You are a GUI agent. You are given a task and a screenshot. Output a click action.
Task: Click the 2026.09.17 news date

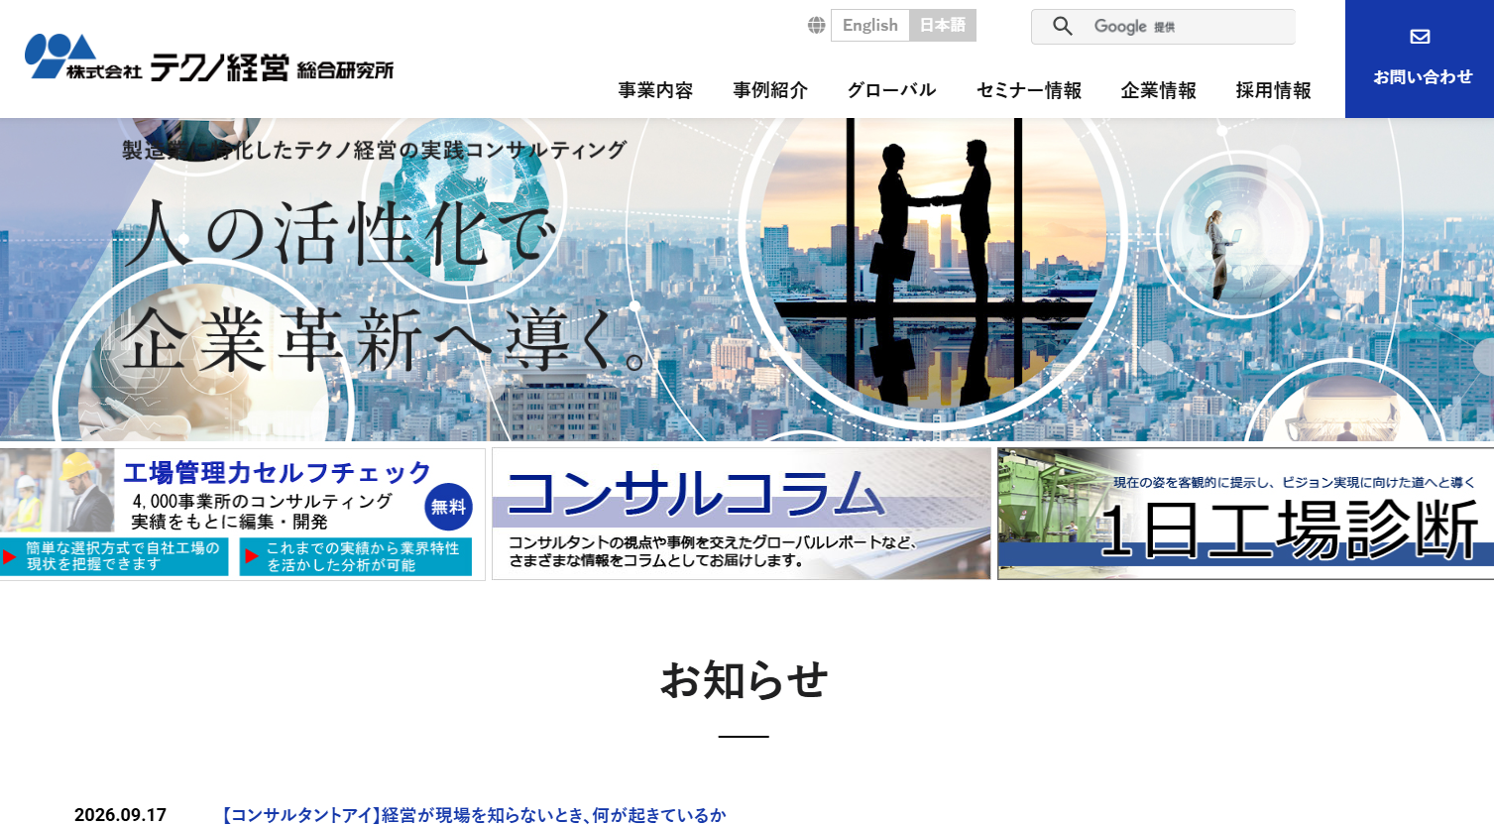click(x=120, y=815)
